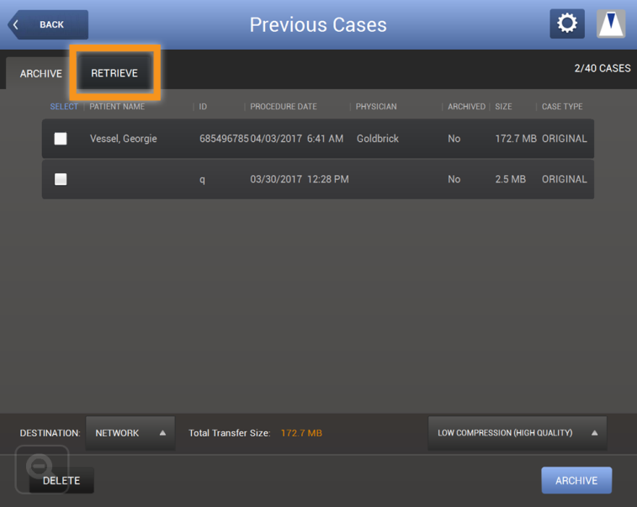Switch to the RETRIEVE tab
Screen dimensions: 637x507
click(114, 73)
